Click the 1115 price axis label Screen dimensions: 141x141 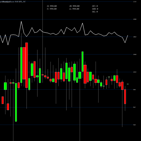pos(135,2)
